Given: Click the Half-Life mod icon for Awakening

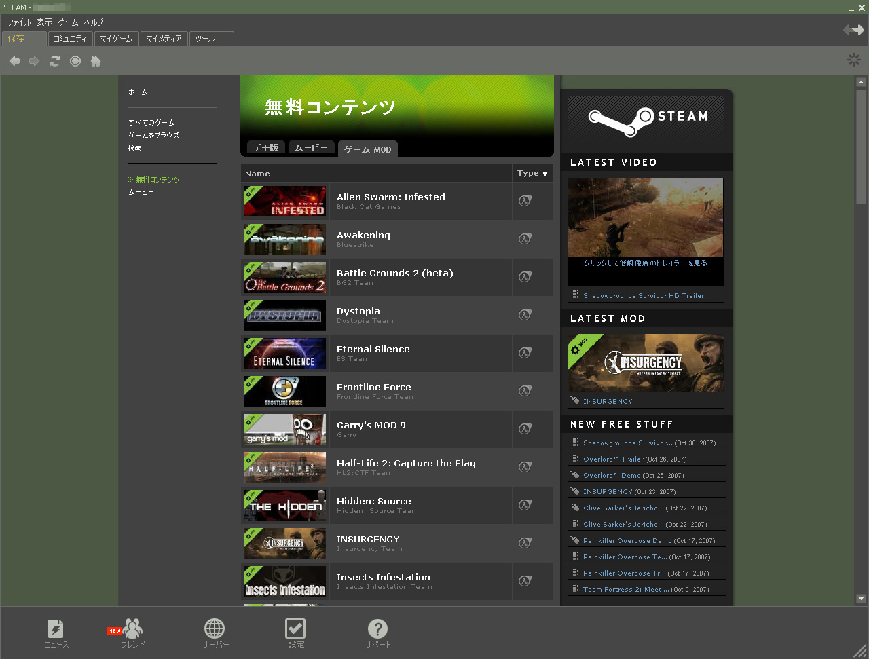Looking at the screenshot, I should point(525,238).
